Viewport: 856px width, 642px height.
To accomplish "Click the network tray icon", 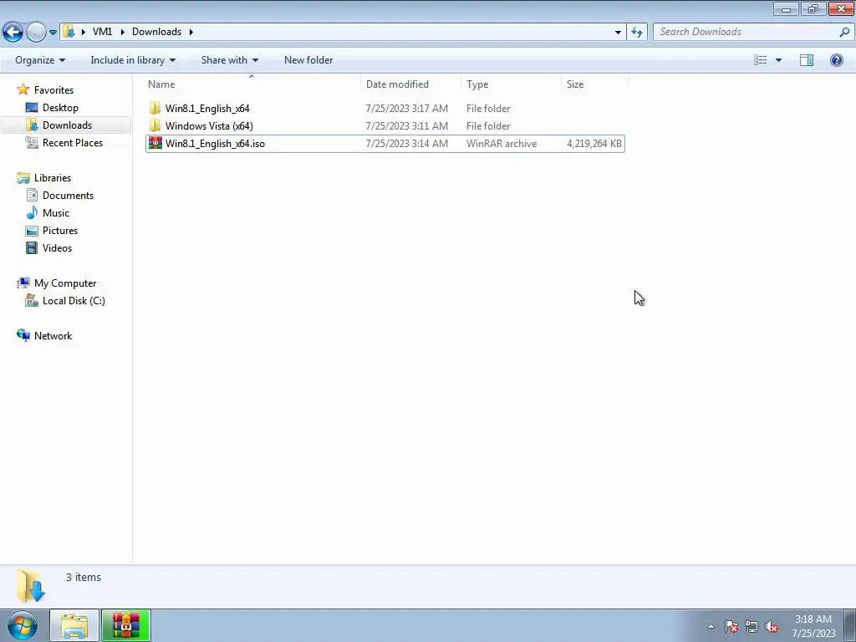I will coord(752,626).
